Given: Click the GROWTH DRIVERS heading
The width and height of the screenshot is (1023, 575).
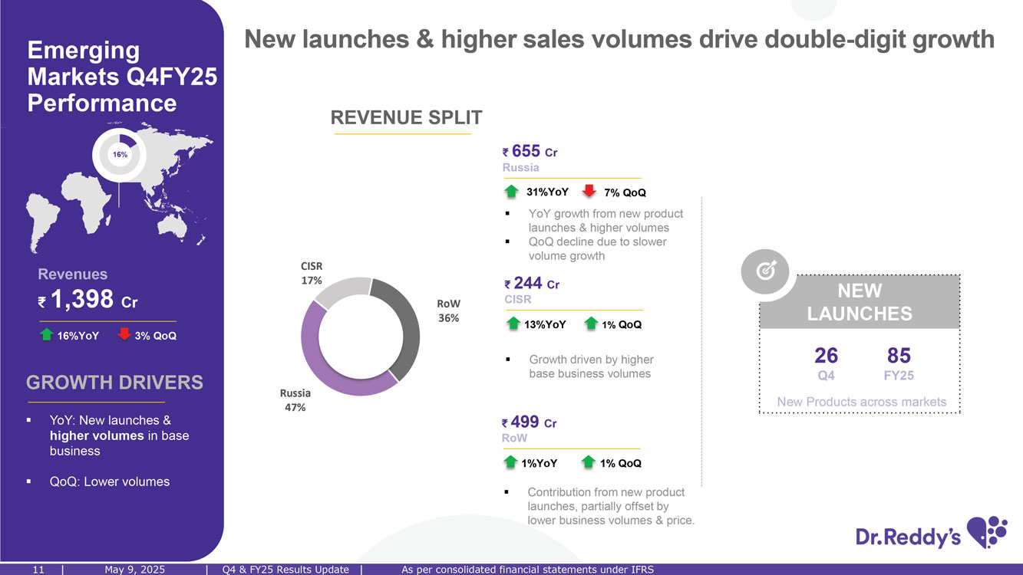Looking at the screenshot, I should pyautogui.click(x=114, y=383).
